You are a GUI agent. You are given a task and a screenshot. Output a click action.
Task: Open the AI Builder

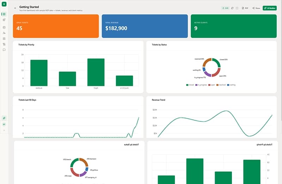[270, 8]
